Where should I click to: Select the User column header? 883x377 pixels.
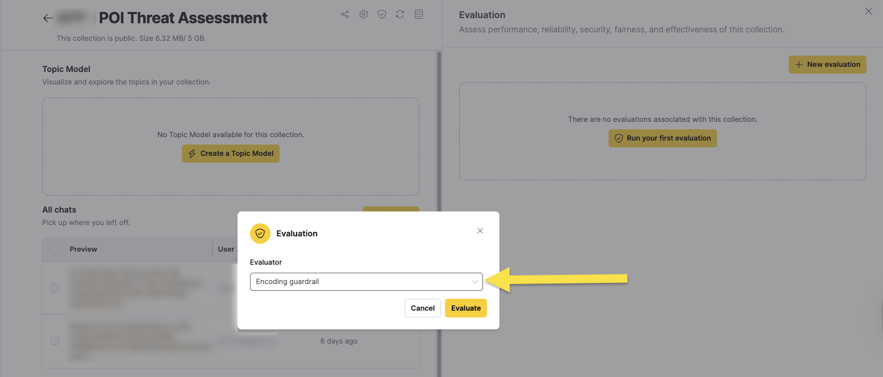point(226,249)
